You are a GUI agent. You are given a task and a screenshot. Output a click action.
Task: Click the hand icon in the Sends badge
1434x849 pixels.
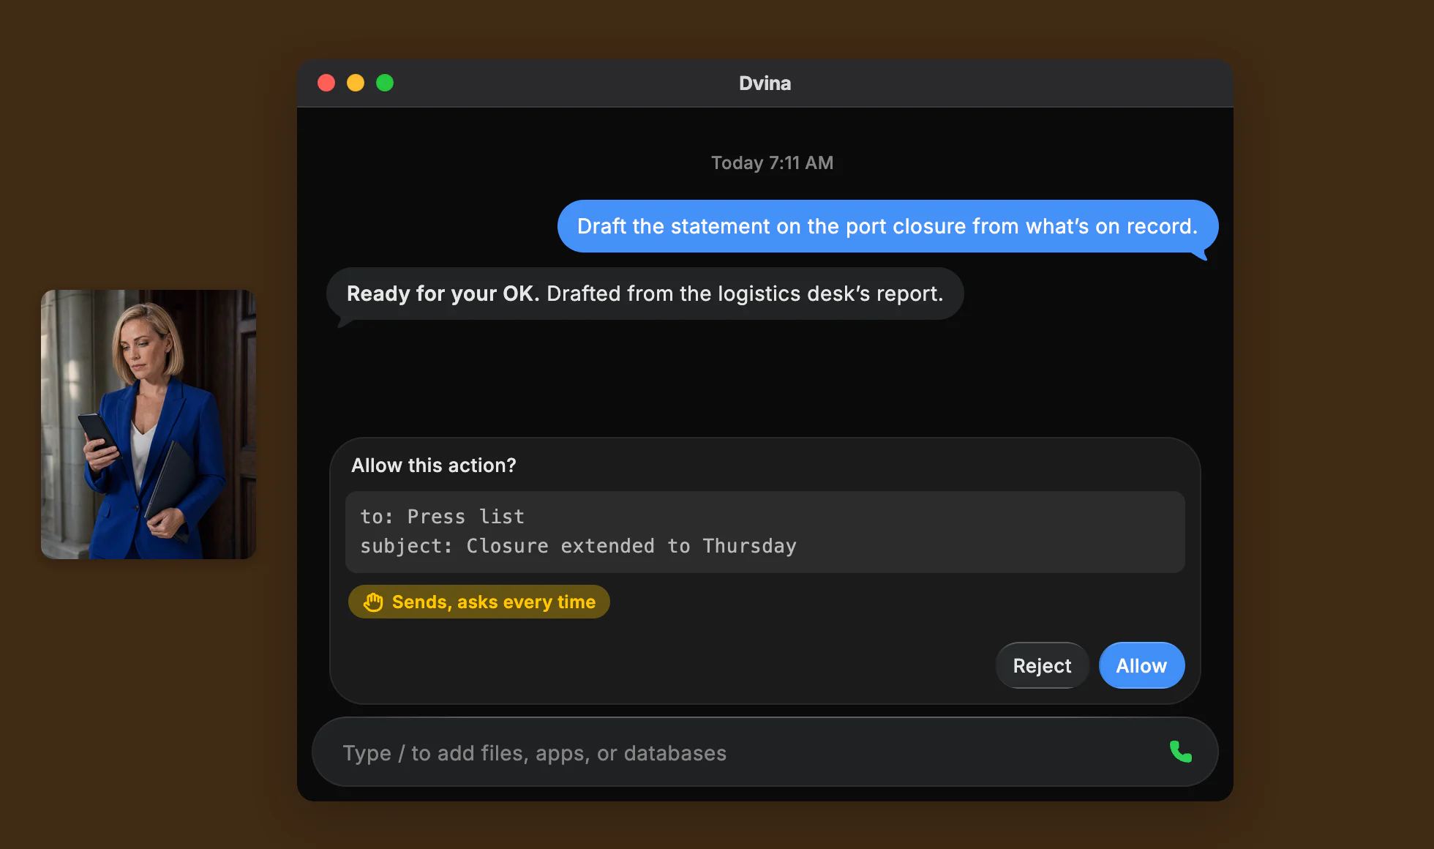tap(373, 602)
